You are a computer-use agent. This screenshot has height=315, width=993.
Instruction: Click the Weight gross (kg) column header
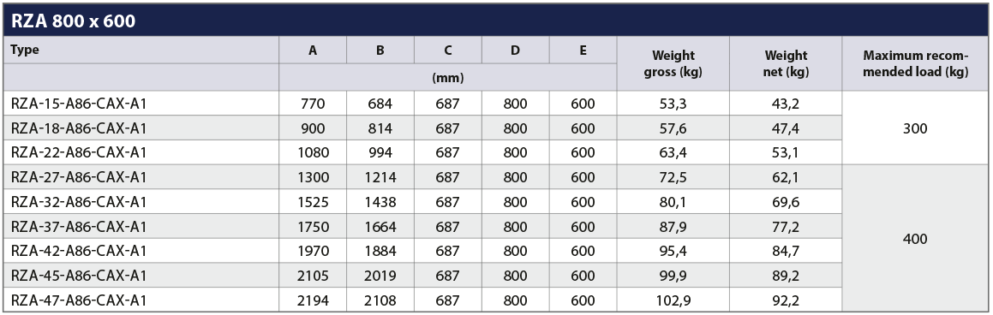coord(673,64)
